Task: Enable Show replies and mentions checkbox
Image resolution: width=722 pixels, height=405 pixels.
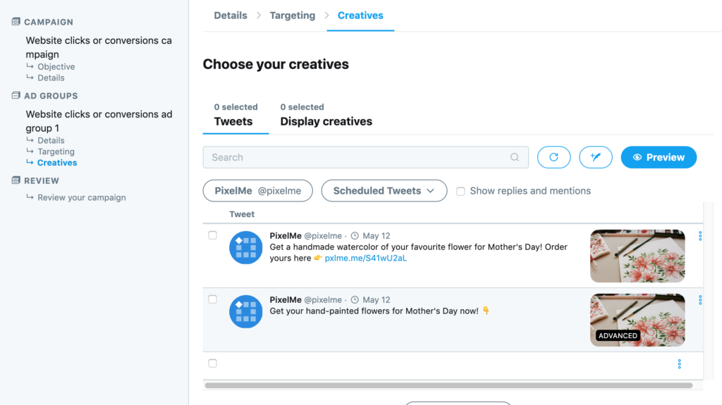Action: tap(460, 191)
